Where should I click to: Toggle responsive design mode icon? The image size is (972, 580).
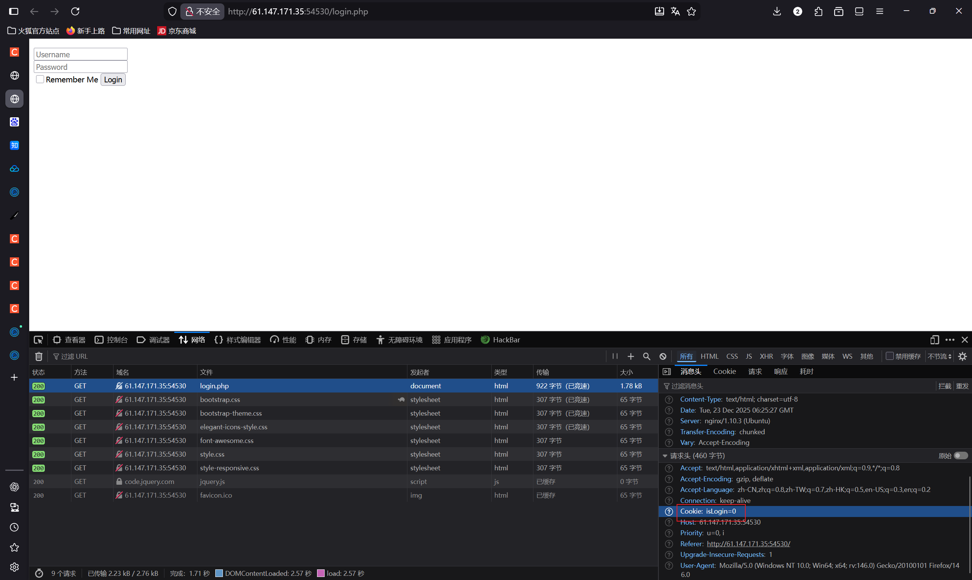[934, 340]
